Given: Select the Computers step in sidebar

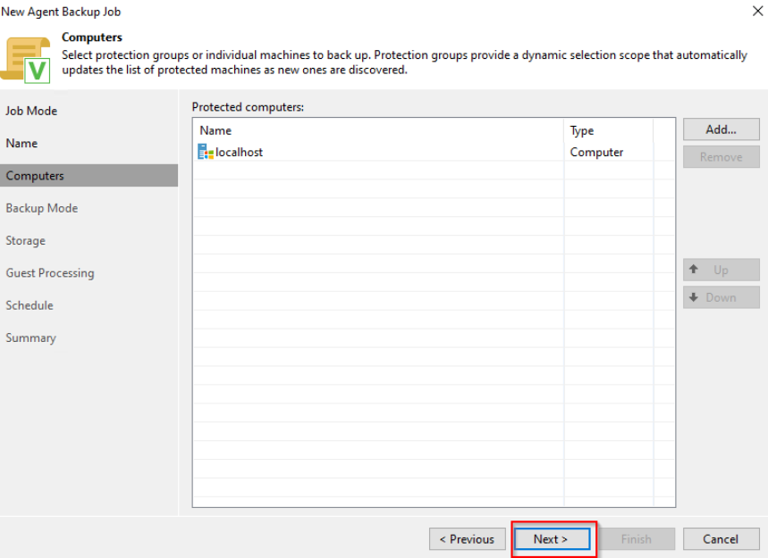Looking at the screenshot, I should pos(35,176).
